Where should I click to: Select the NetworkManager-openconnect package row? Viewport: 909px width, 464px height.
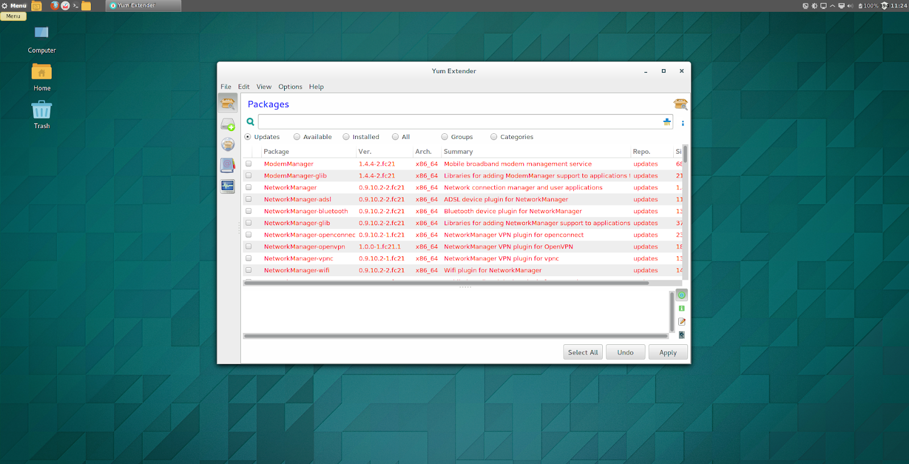point(462,235)
